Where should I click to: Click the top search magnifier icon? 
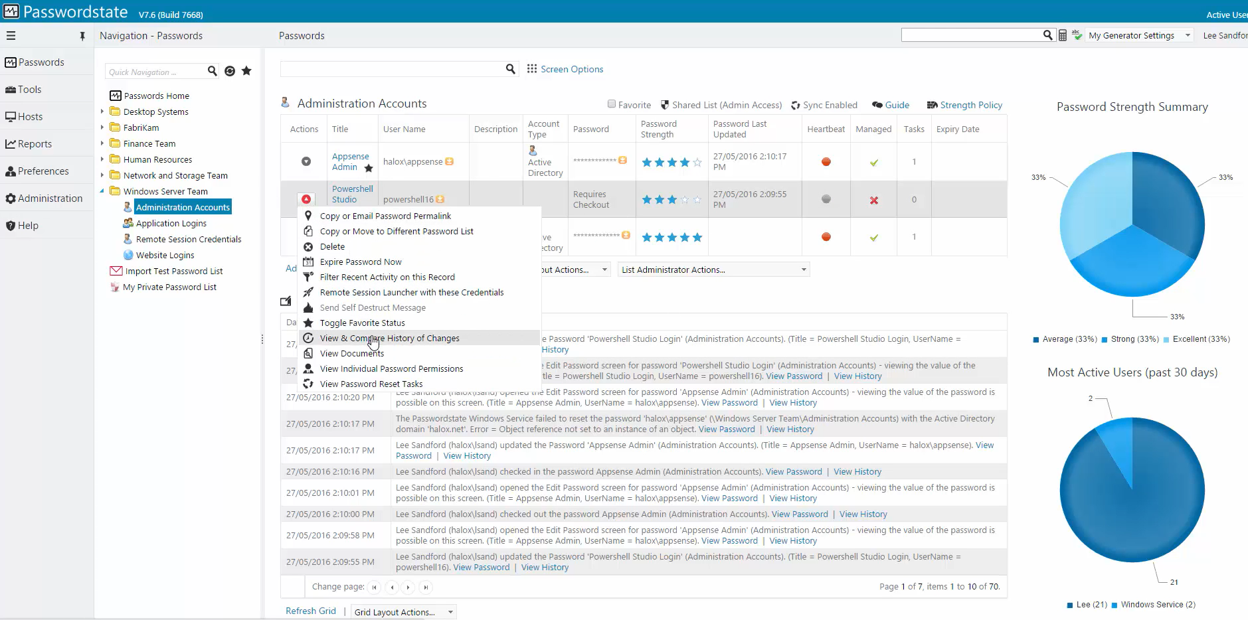(x=1047, y=35)
